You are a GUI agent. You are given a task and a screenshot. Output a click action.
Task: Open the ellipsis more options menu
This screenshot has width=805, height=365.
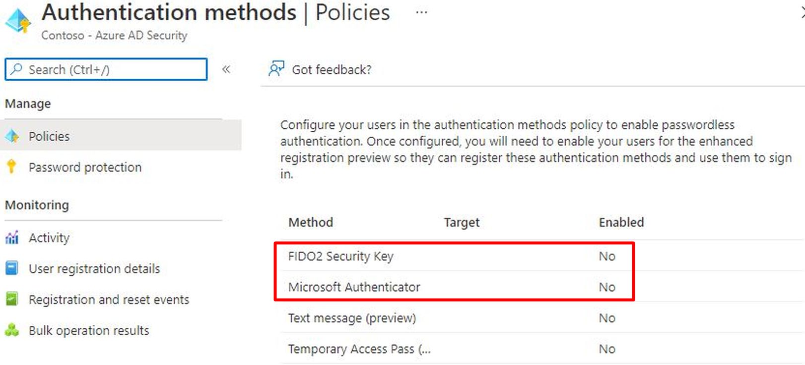(x=421, y=12)
